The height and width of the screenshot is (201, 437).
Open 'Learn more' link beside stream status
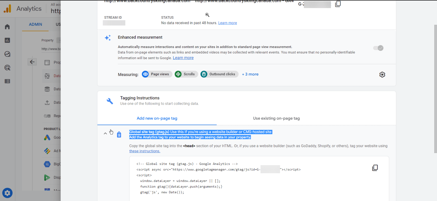coord(228,23)
